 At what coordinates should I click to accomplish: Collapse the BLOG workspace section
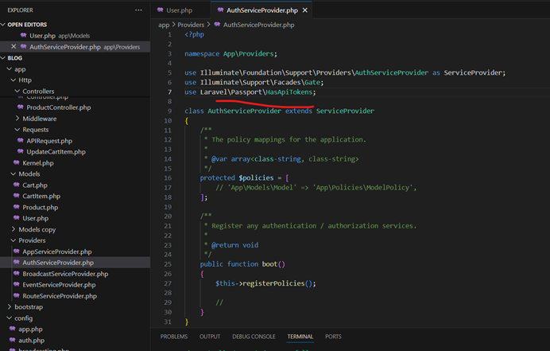3,57
